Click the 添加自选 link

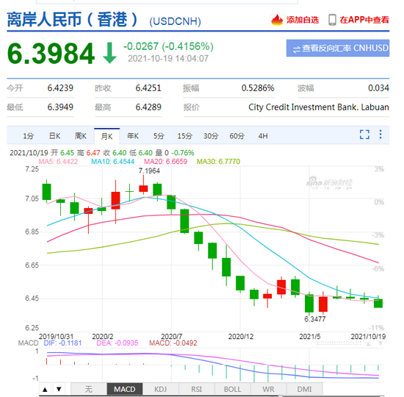point(303,20)
